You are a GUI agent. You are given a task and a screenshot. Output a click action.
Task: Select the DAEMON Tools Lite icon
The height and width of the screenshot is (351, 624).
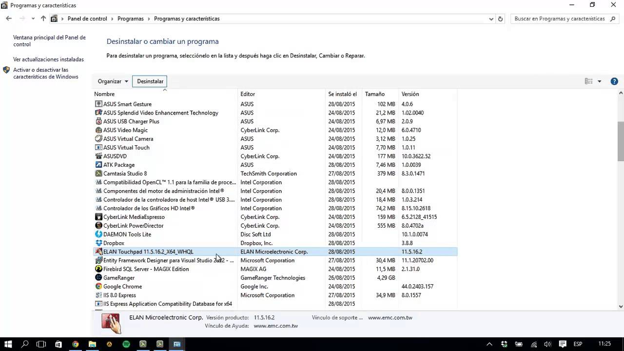click(x=98, y=234)
